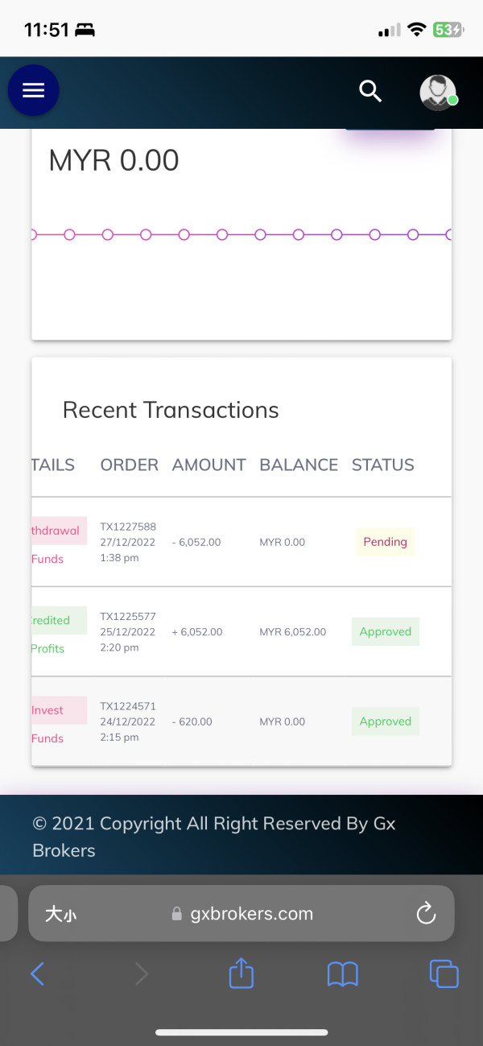Open Safari bookmarks book icon
This screenshot has height=1046, width=483.
pos(342,974)
